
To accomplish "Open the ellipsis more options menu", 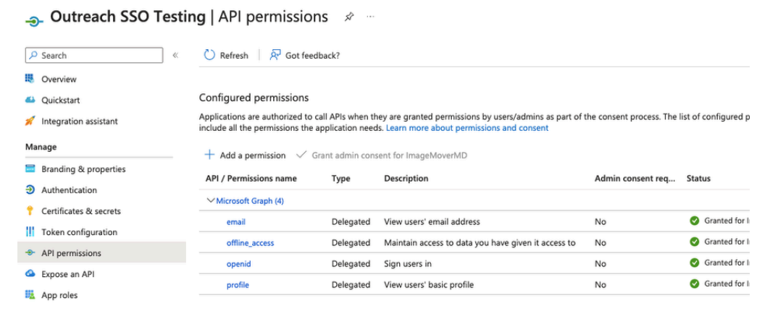I will click(x=370, y=17).
